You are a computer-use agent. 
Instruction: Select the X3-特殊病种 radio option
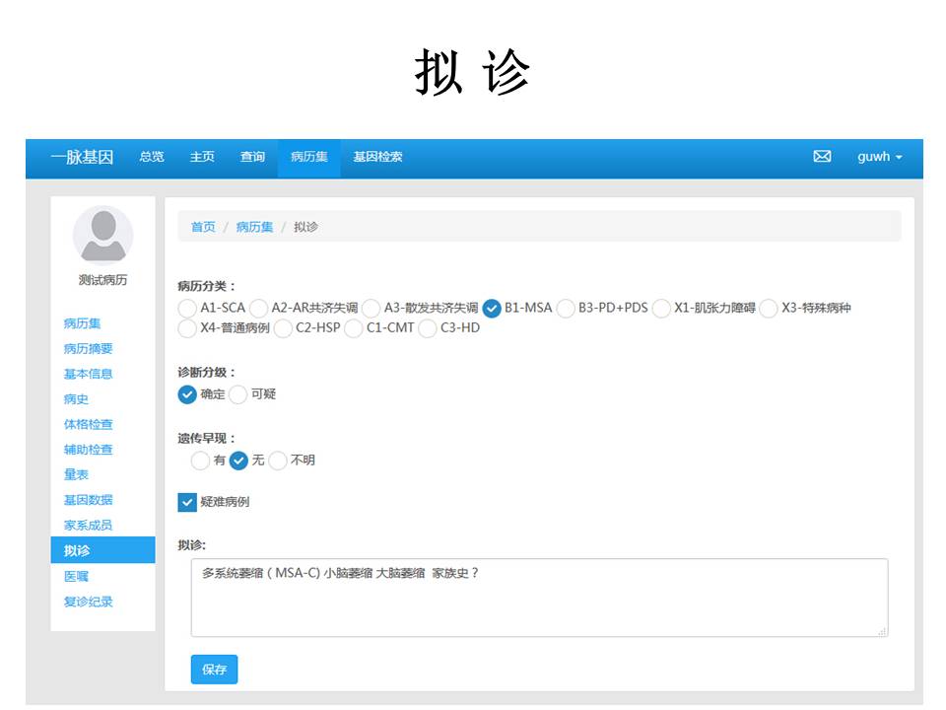pyautogui.click(x=769, y=308)
